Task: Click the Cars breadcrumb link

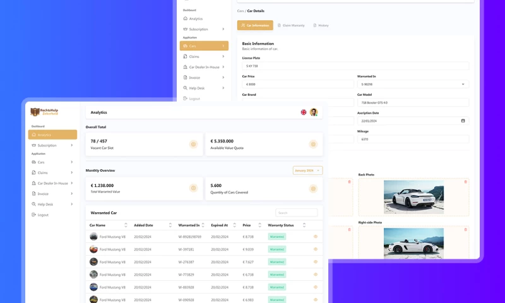Action: 241,11
